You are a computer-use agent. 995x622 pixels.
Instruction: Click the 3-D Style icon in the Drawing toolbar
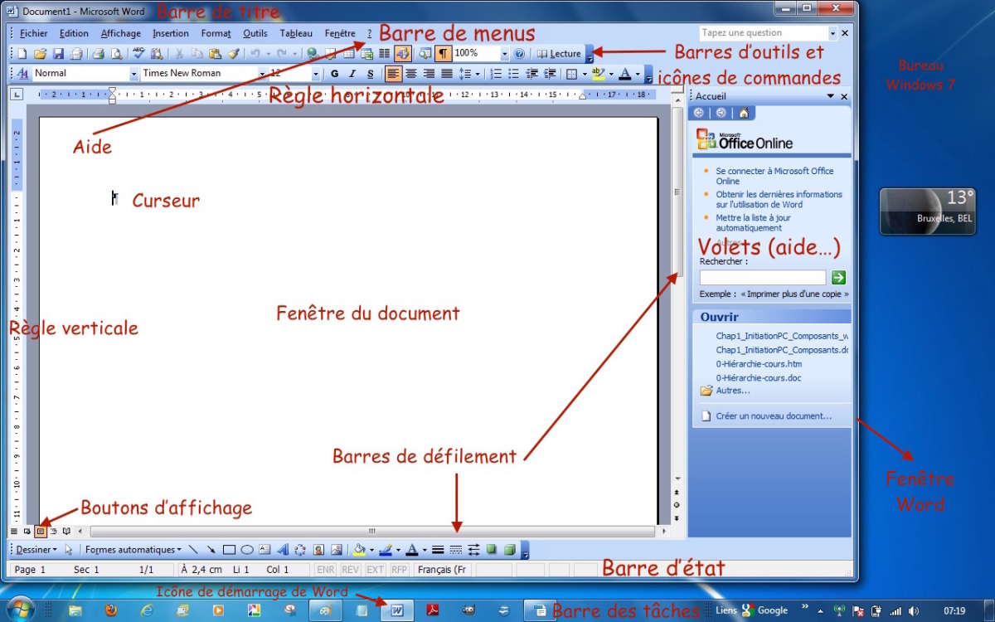(x=510, y=550)
